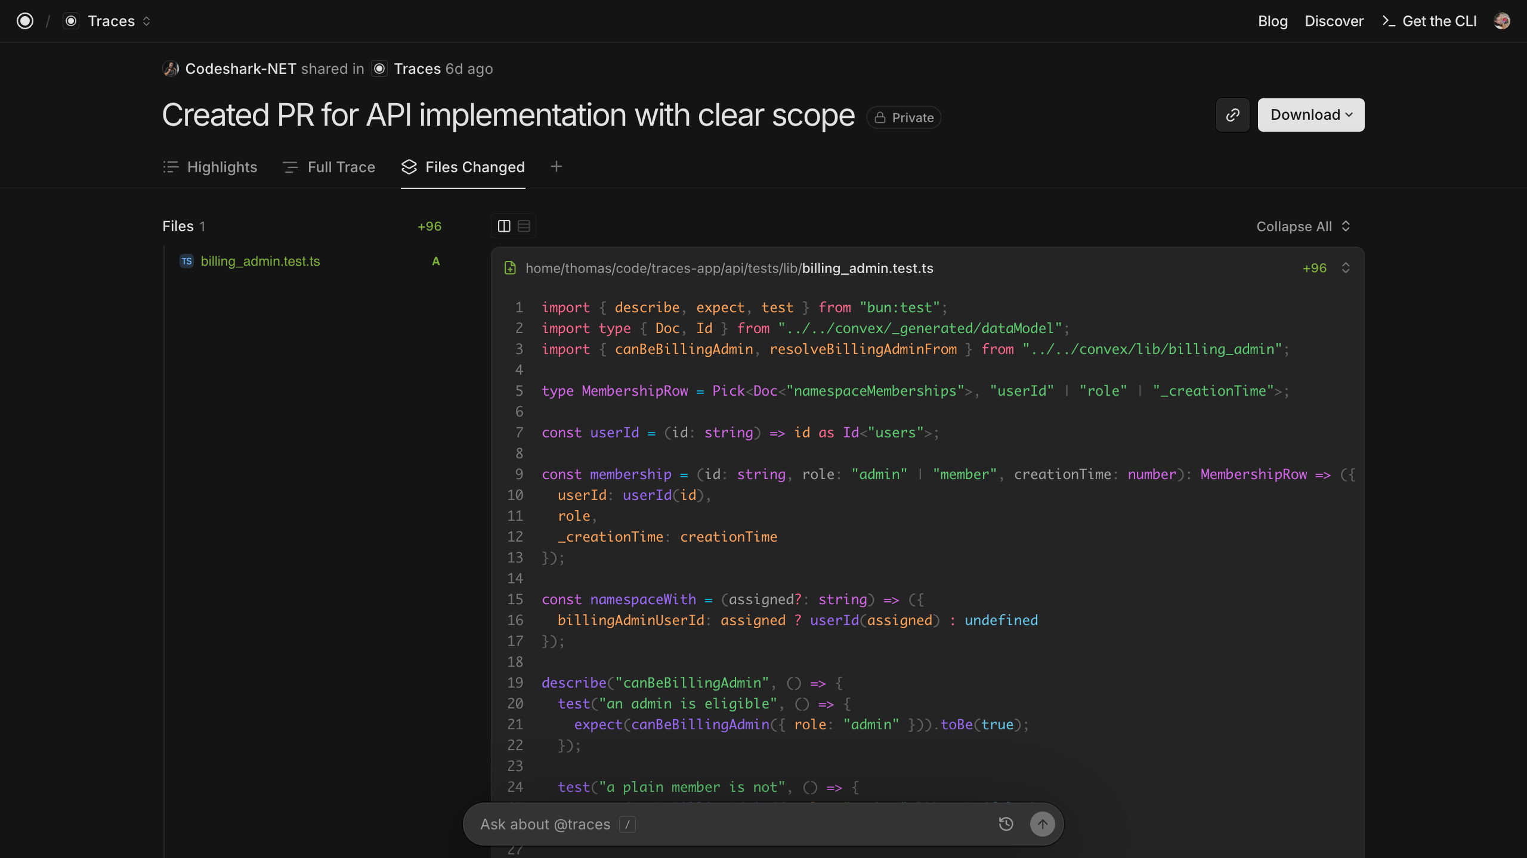
Task: Click the added-file icon beside the file path
Action: [x=510, y=268]
